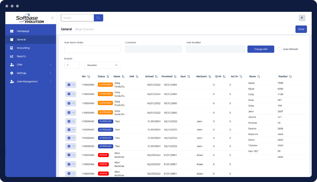Image resolution: width=317 pixels, height=182 pixels.
Task: Click the Close button
Action: tap(301, 29)
